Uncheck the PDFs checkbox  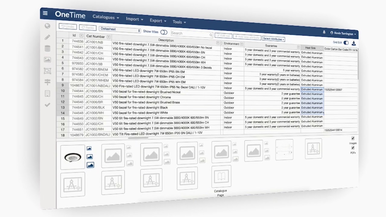tap(353, 148)
